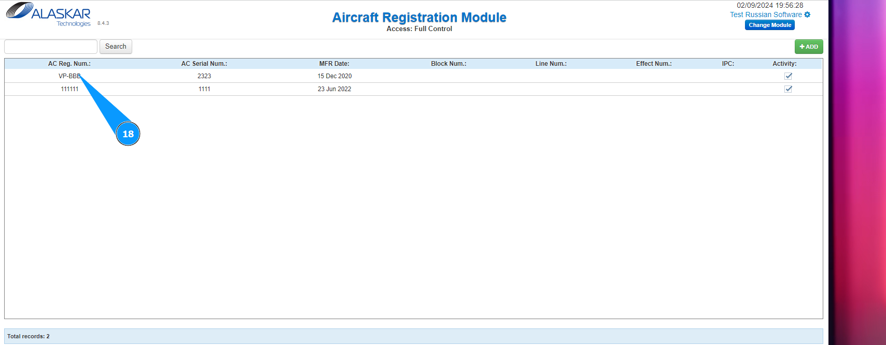Toggle Activity checkbox for aircraft 111111
Image resolution: width=886 pixels, height=345 pixels.
[x=789, y=89]
